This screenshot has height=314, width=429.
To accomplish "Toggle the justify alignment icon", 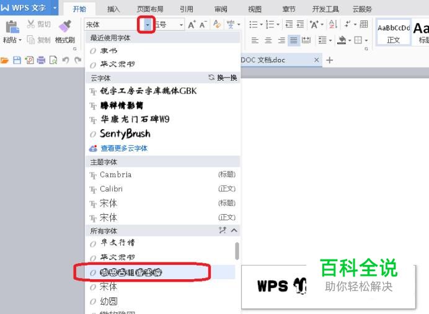I will 294,40.
